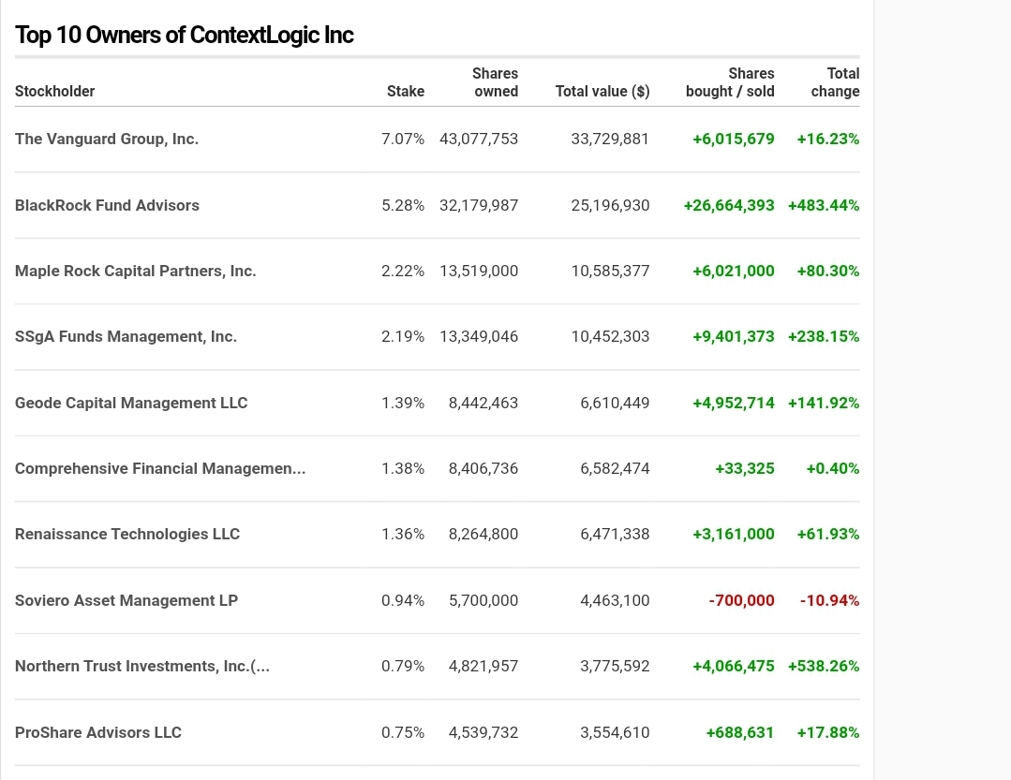The image size is (1011, 780).
Task: Open ProShare Advisors LLC stockholder page
Action: (97, 732)
